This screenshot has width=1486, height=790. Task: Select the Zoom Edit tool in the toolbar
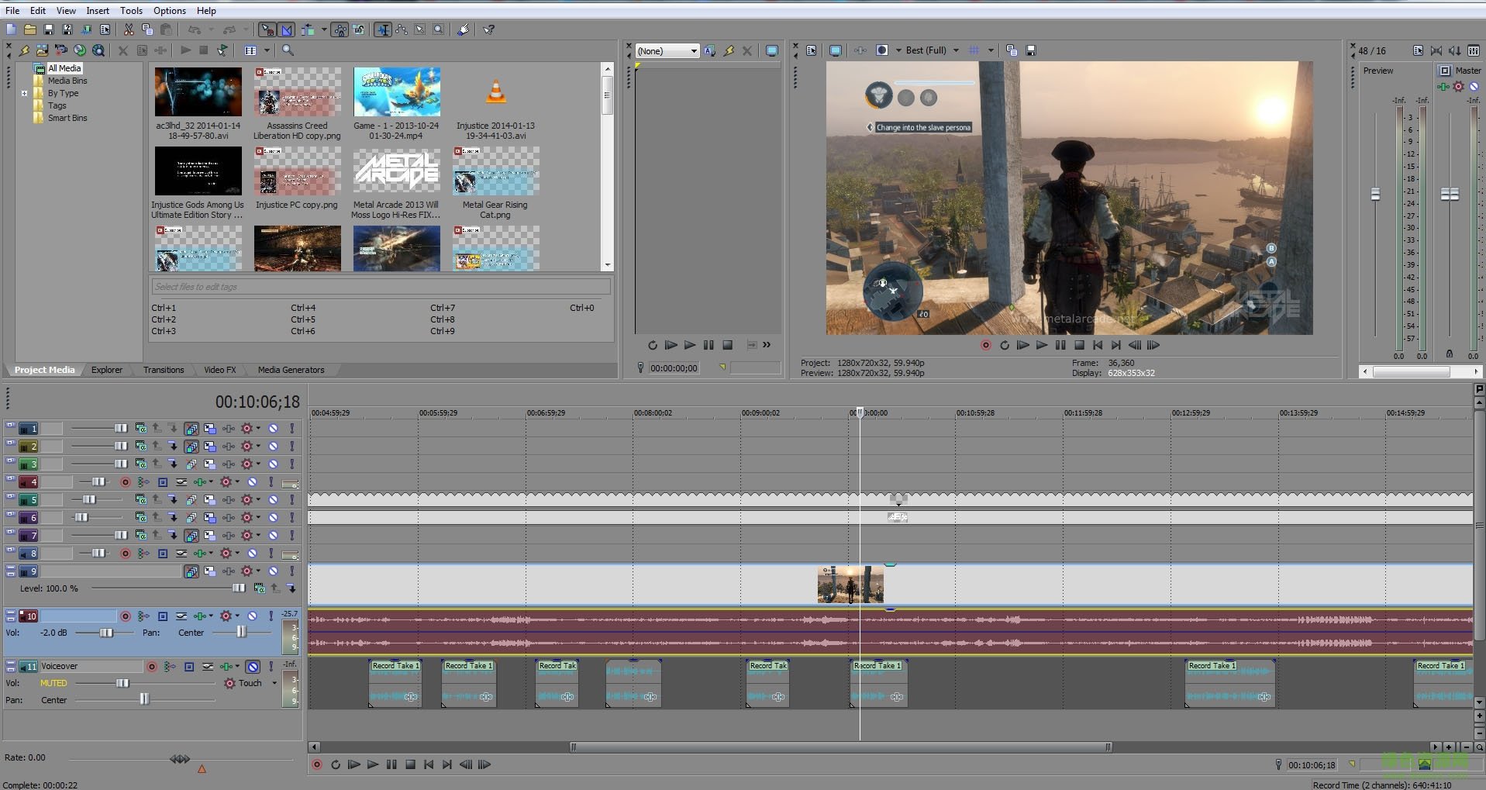point(440,29)
